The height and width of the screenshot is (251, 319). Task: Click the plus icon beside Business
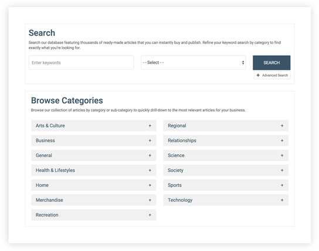pos(150,141)
